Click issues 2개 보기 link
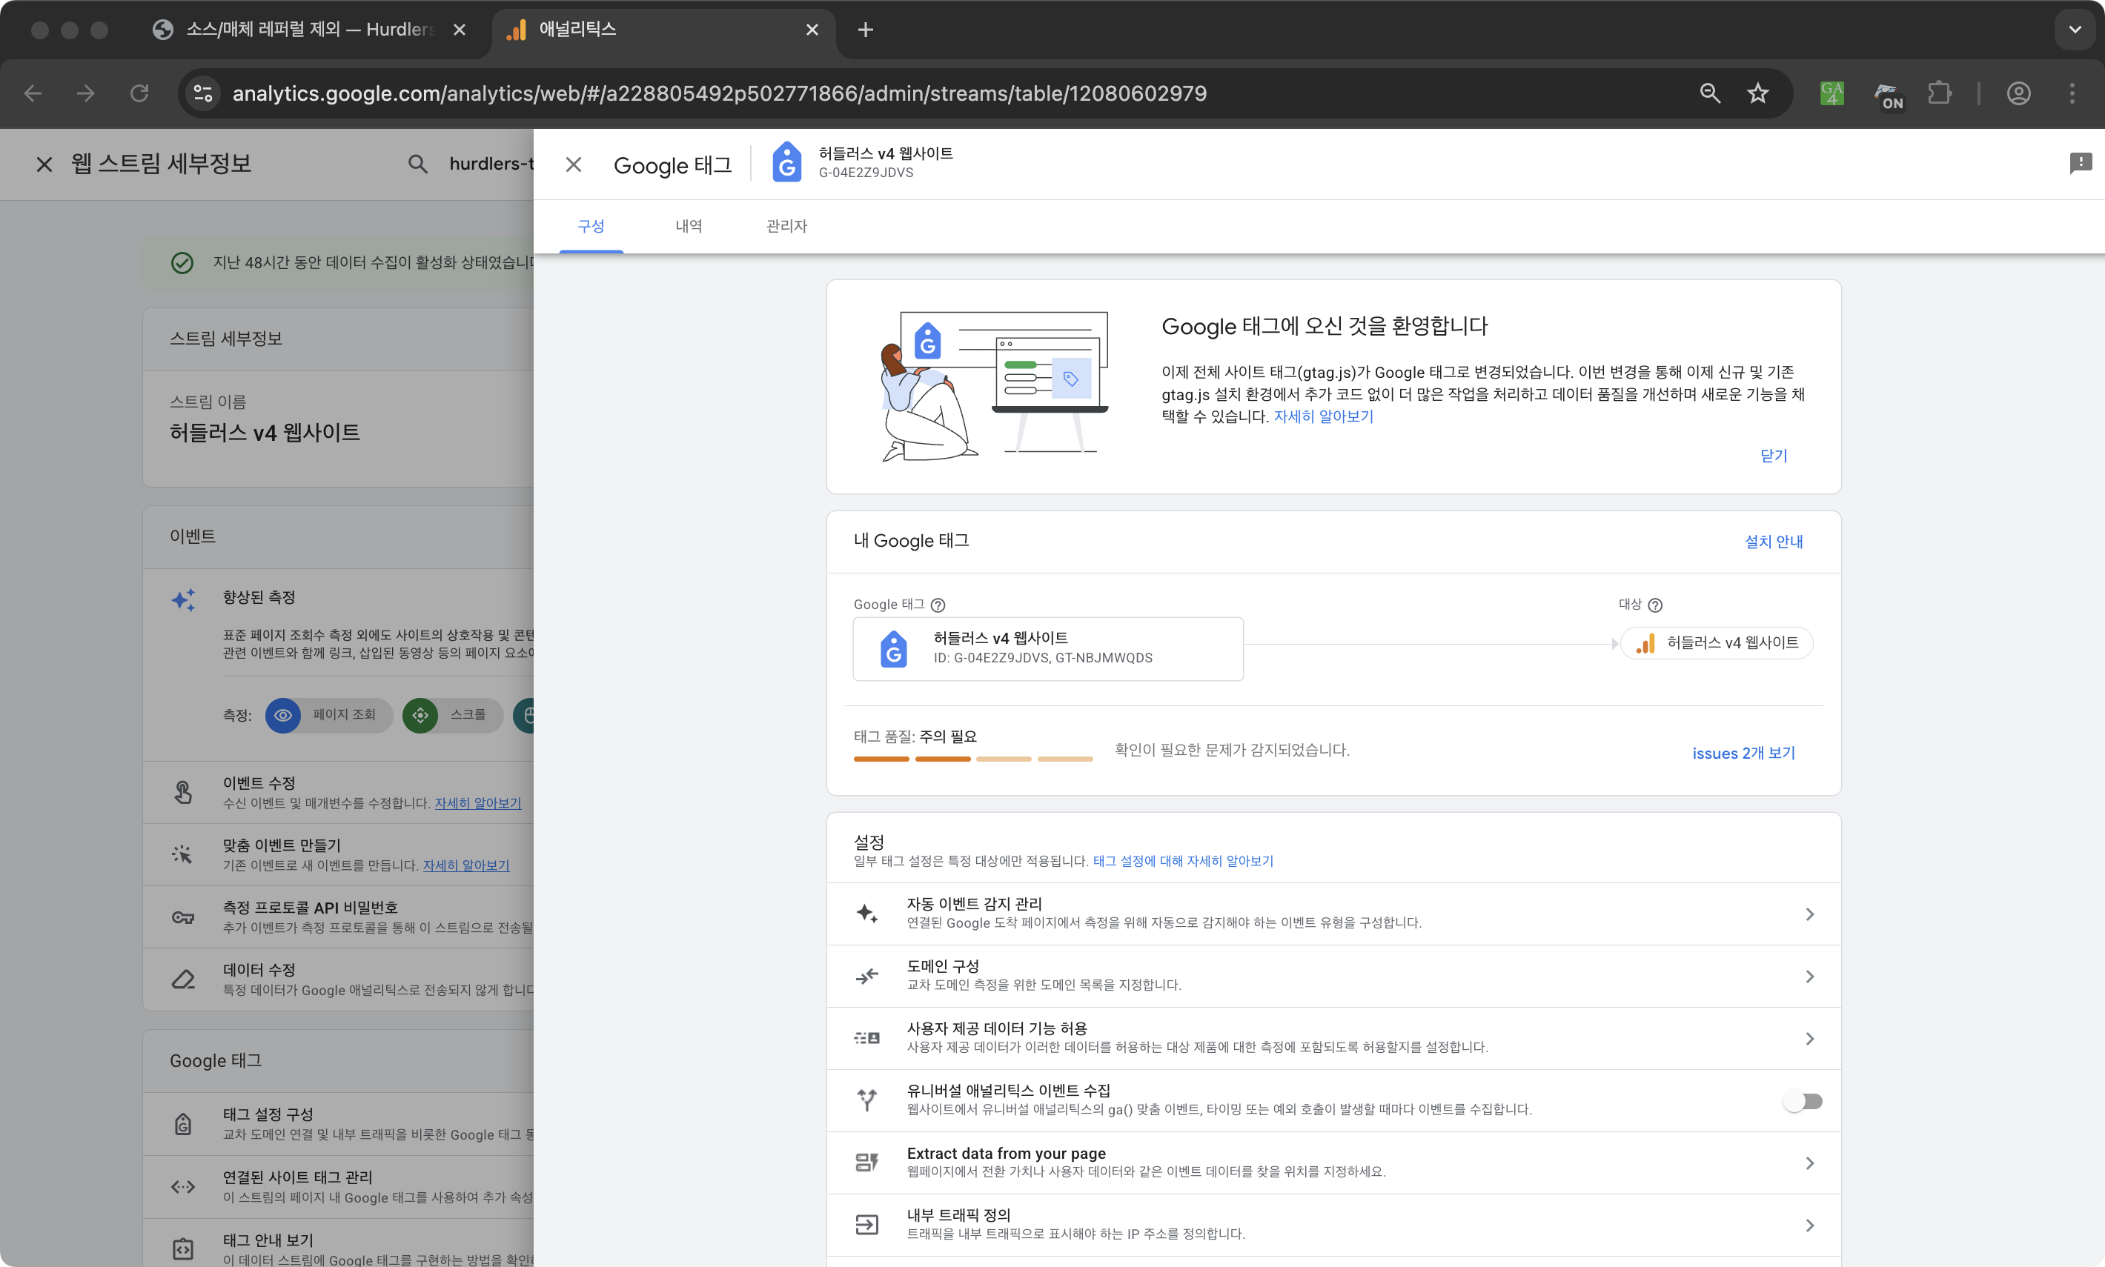This screenshot has height=1267, width=2105. click(1743, 753)
